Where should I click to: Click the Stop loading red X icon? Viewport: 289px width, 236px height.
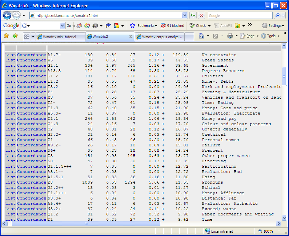pyautogui.click(x=202, y=16)
